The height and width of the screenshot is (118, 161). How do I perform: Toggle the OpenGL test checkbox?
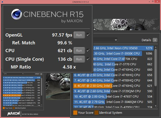(88, 35)
